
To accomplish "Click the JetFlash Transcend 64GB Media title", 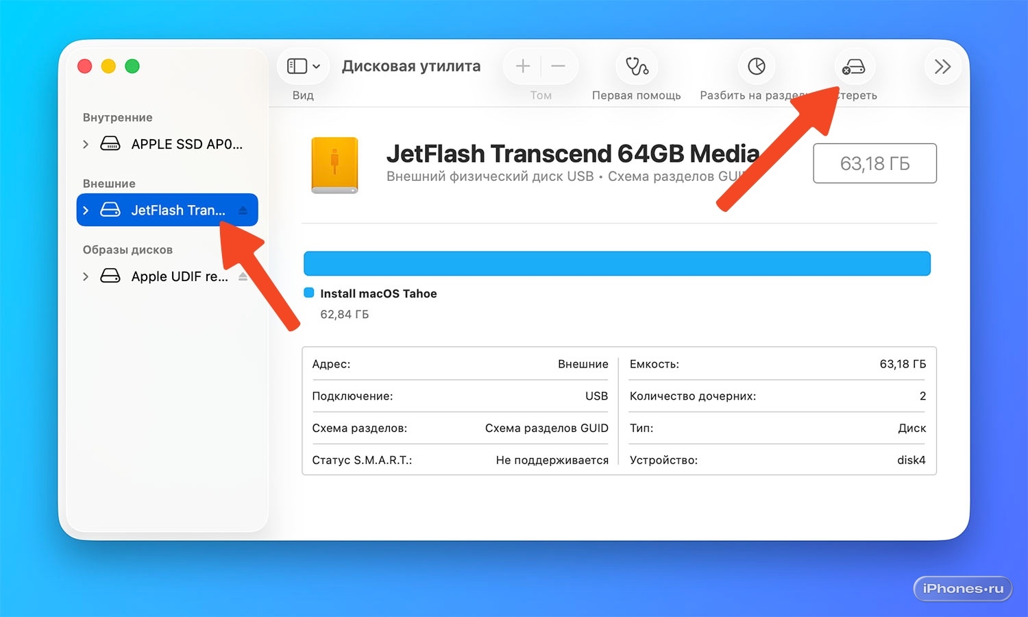I will pos(572,154).
